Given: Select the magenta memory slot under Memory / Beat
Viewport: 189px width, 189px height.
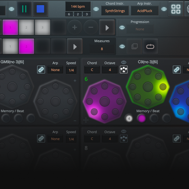Looking at the screenshot, I should click(142, 118).
